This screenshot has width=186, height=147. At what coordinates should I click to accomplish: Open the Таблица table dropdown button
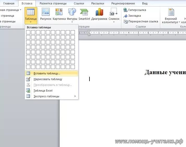tap(31, 16)
